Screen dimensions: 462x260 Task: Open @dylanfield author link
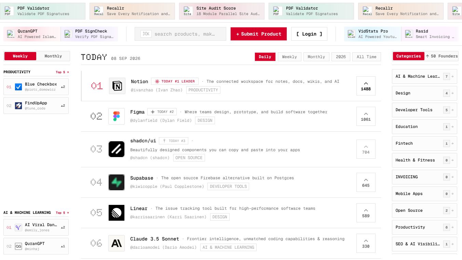coord(161,120)
